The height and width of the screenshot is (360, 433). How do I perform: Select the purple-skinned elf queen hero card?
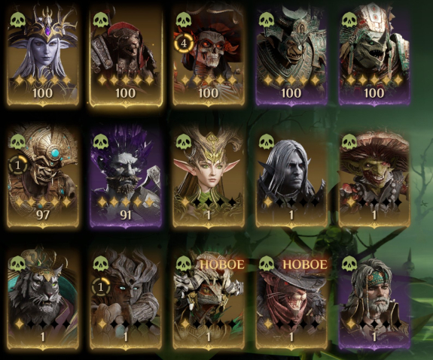pos(42,55)
